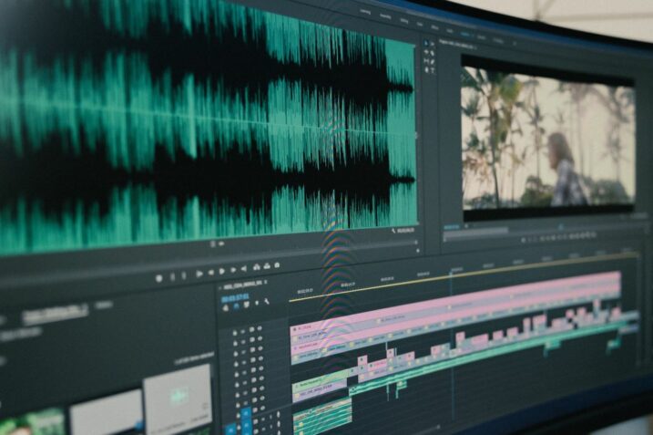Toggle sync lock on topmost video track
The width and height of the screenshot is (653, 435).
tap(251, 329)
